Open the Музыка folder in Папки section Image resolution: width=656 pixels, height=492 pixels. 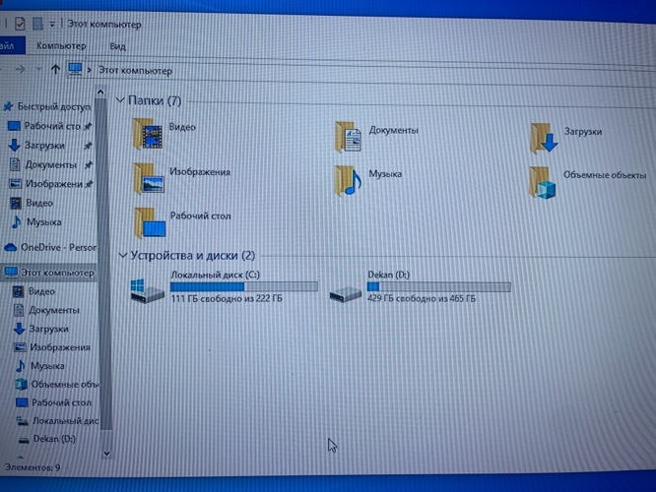pos(367,180)
